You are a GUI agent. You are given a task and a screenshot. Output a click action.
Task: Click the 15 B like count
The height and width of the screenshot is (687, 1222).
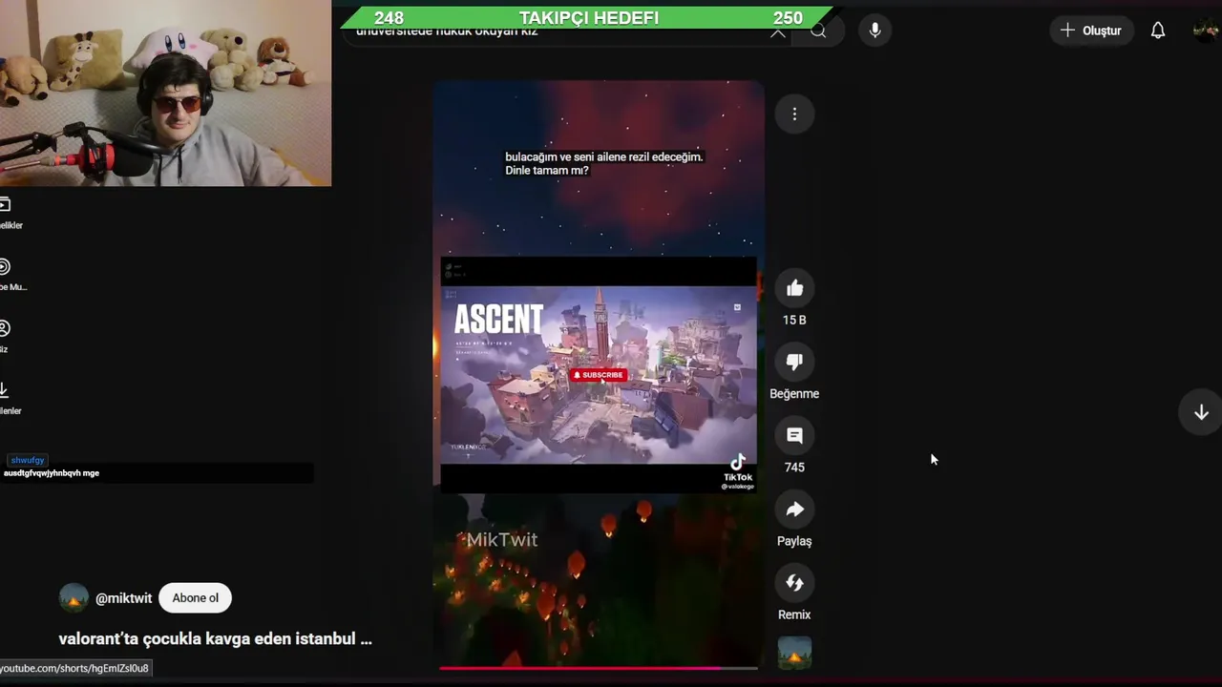794,321
